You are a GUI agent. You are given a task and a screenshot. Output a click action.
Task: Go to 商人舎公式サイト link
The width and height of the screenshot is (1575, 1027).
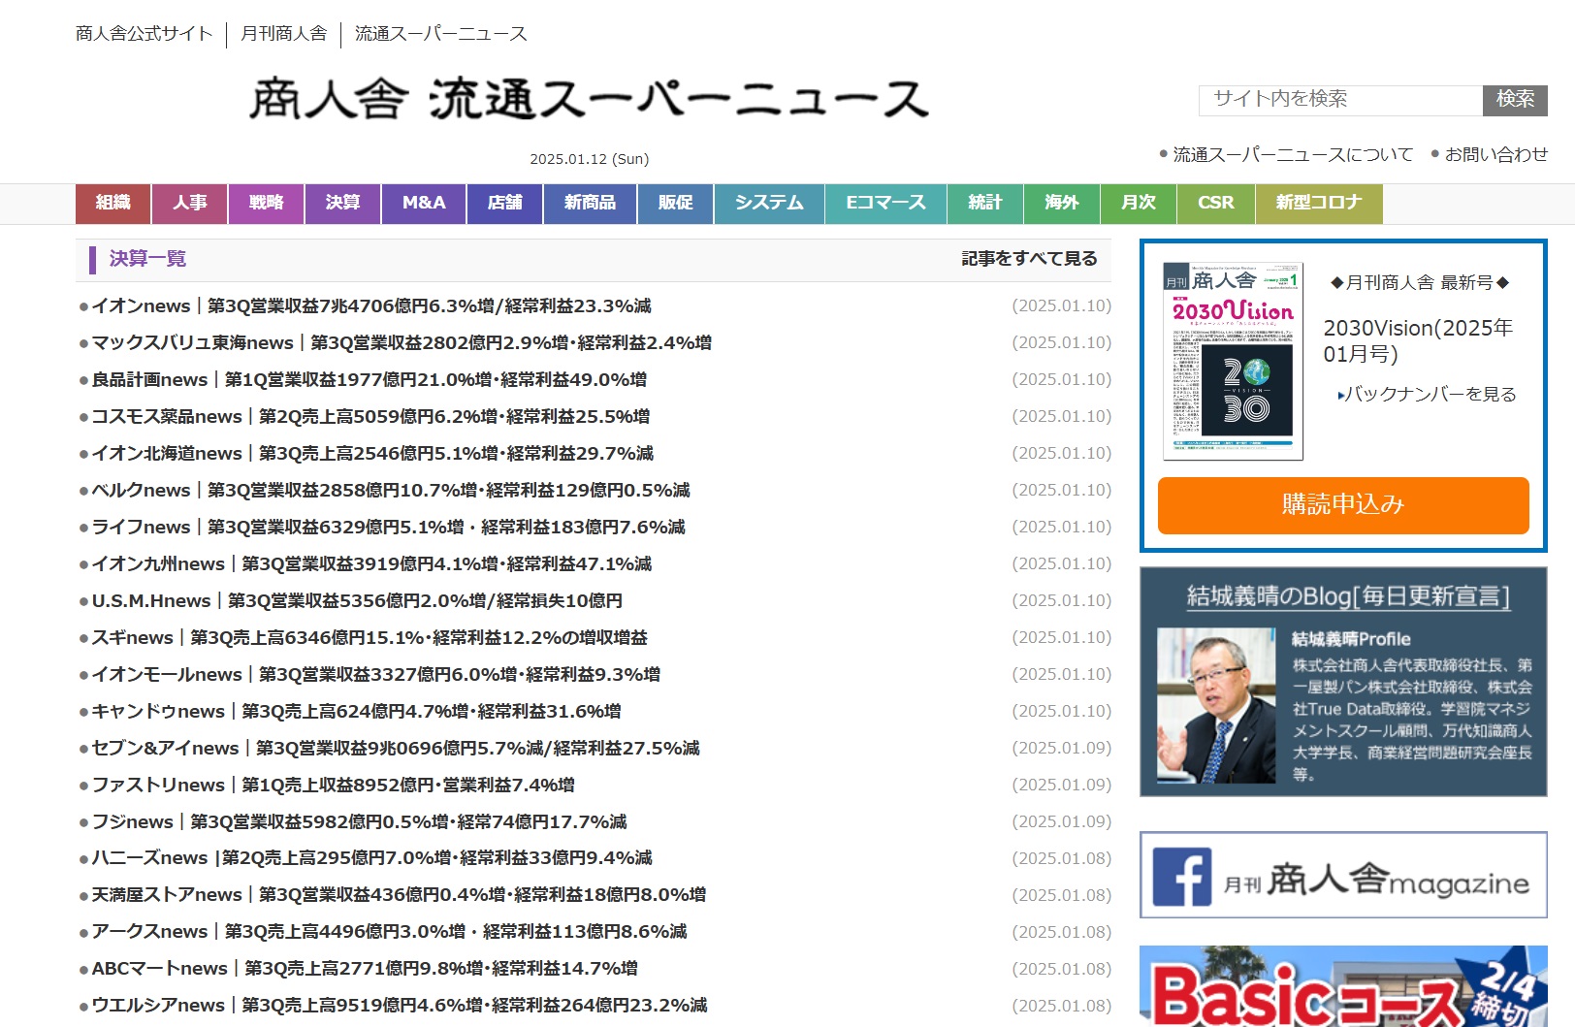click(144, 34)
